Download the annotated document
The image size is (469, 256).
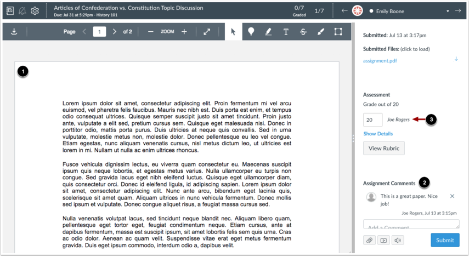[x=14, y=31]
